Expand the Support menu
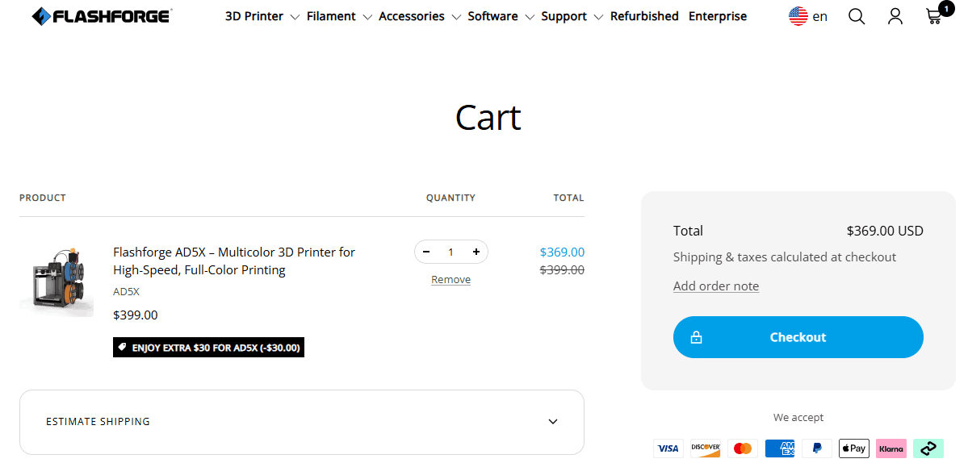 coord(572,17)
